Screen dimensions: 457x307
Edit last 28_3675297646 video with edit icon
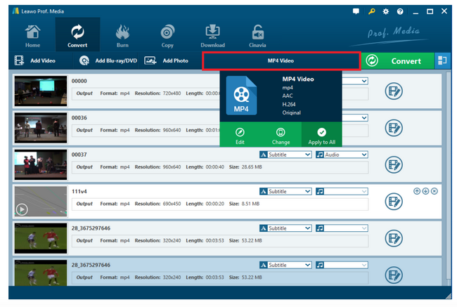tap(394, 275)
